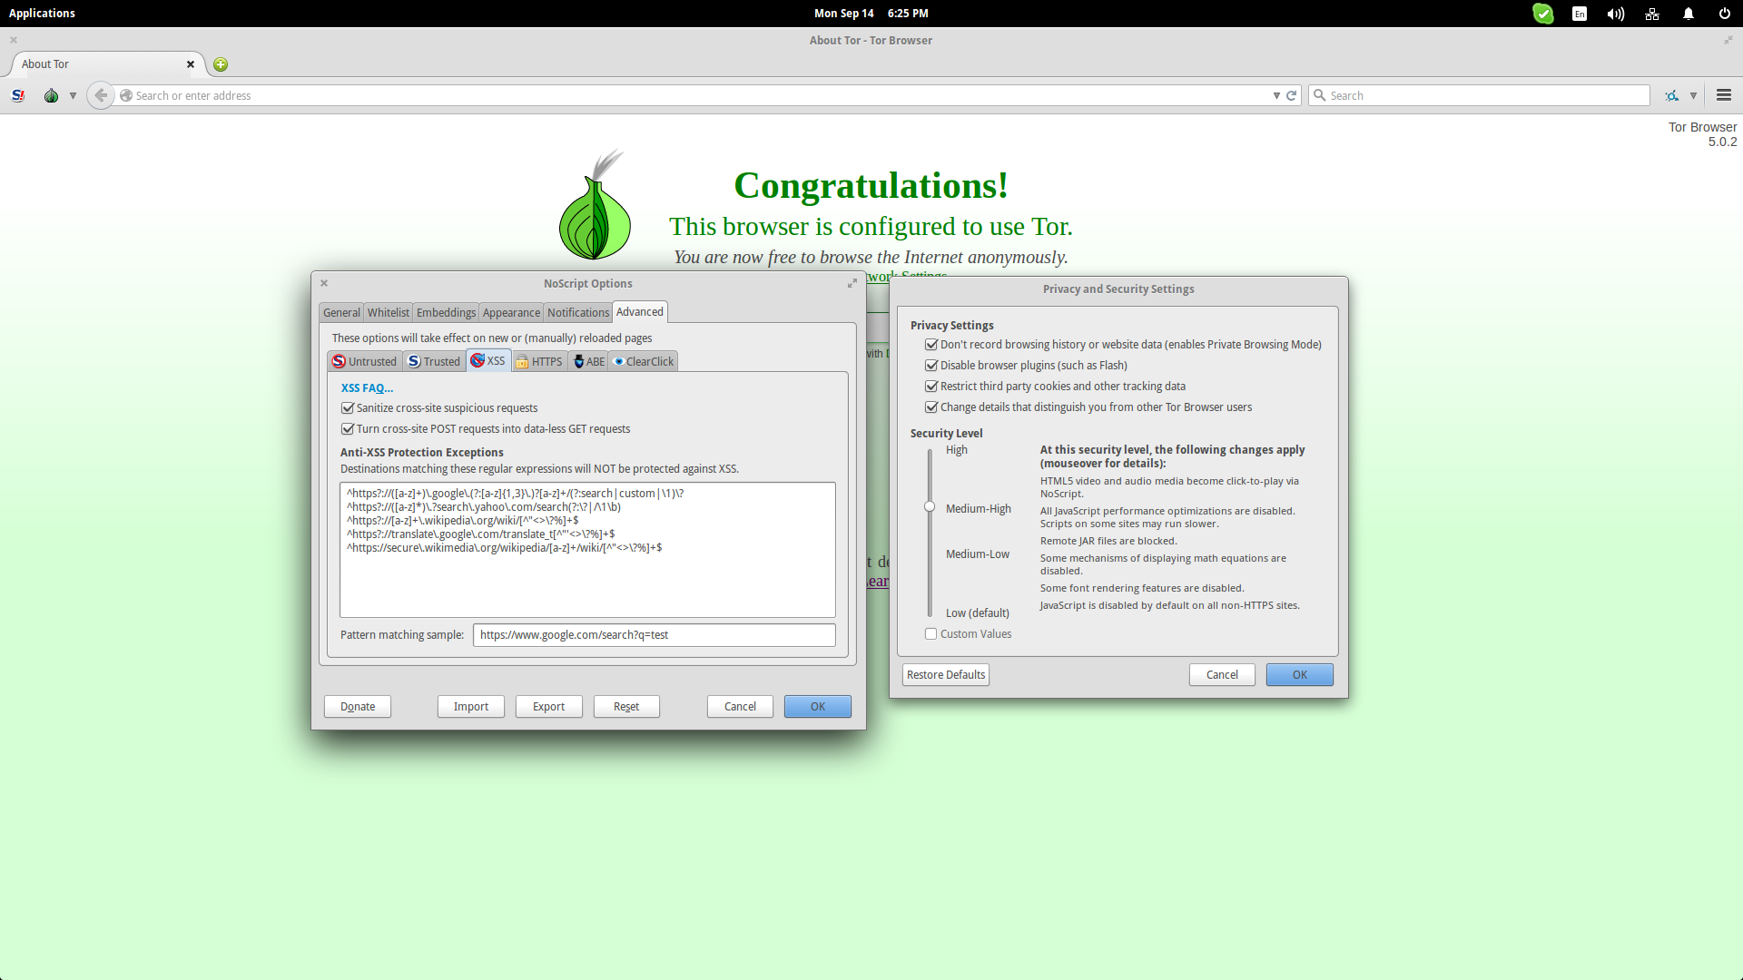The image size is (1743, 980).
Task: Open the ABE sub-tab
Action: [589, 361]
